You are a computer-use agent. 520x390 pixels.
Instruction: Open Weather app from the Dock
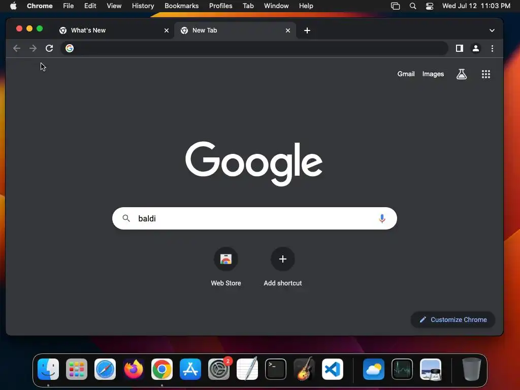point(374,369)
